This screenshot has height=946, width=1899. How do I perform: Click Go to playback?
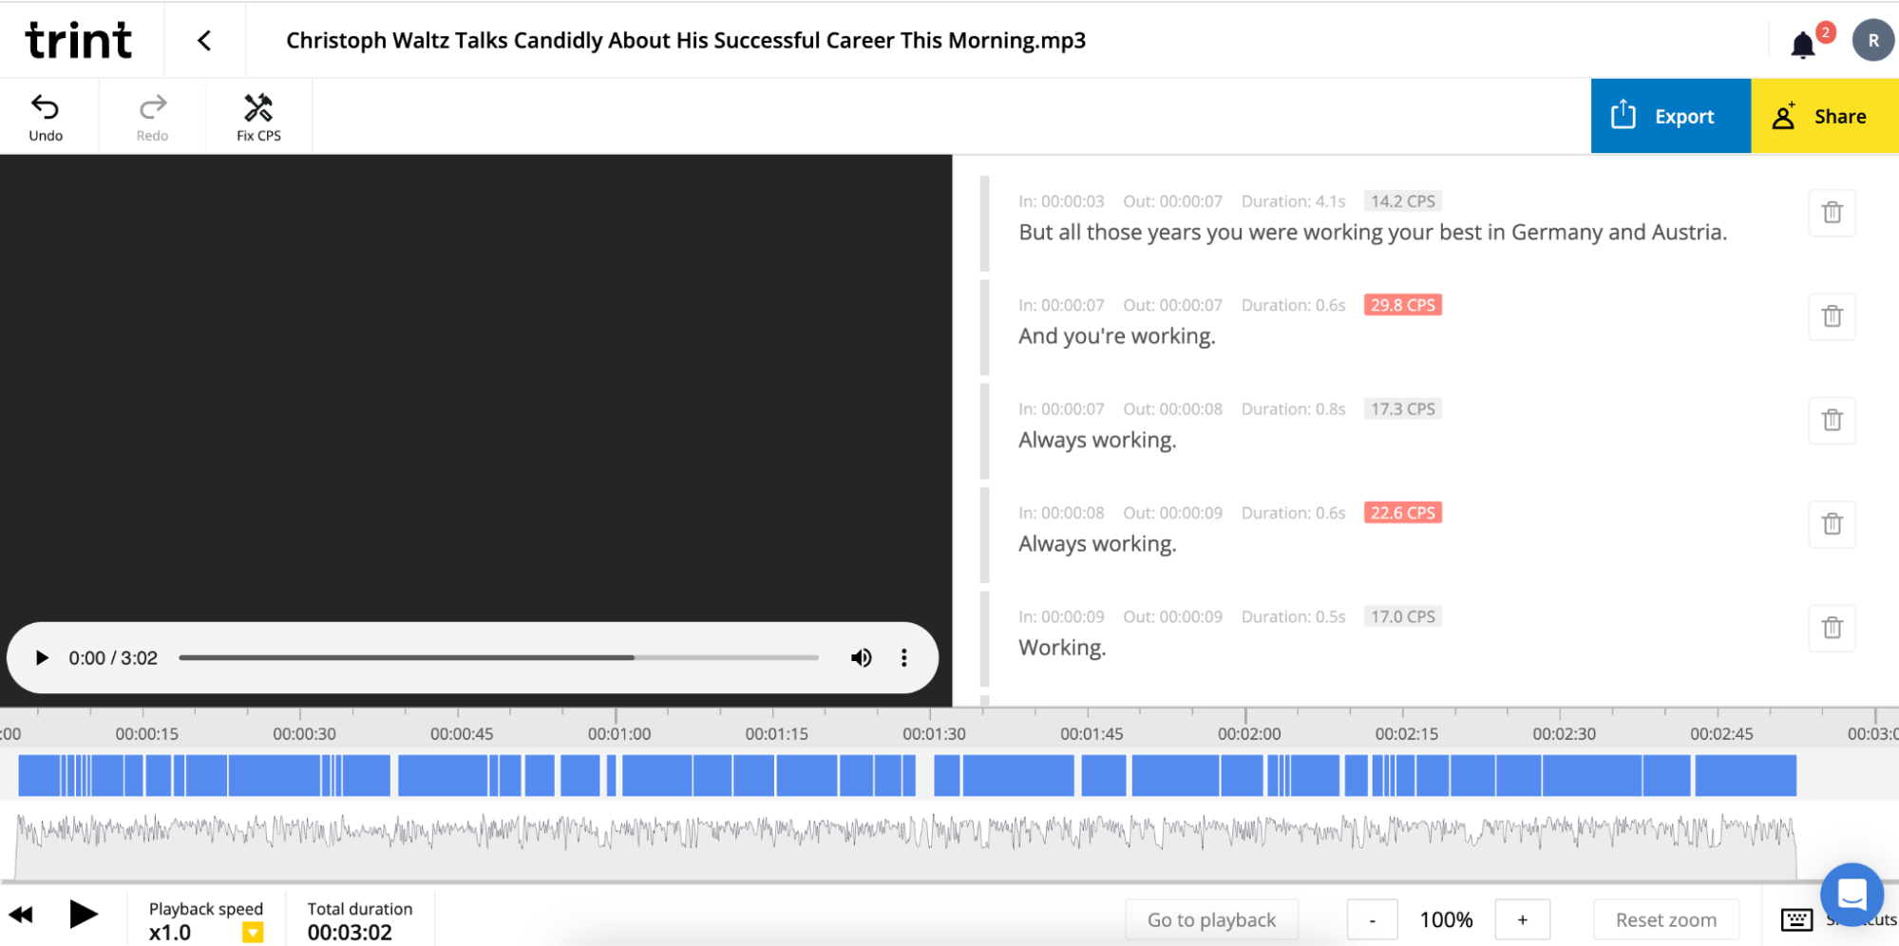pos(1211,918)
